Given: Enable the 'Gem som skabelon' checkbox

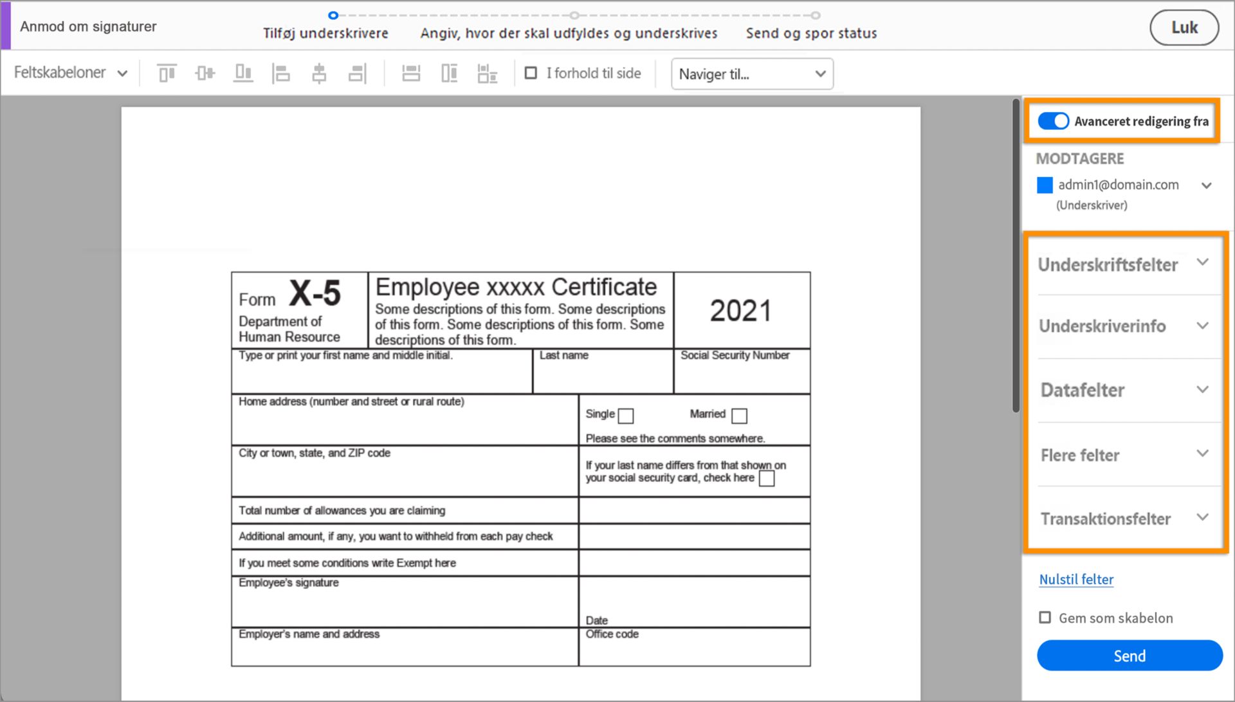Looking at the screenshot, I should pyautogui.click(x=1045, y=618).
